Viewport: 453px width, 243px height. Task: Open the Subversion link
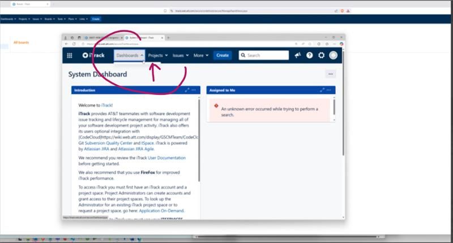point(95,143)
